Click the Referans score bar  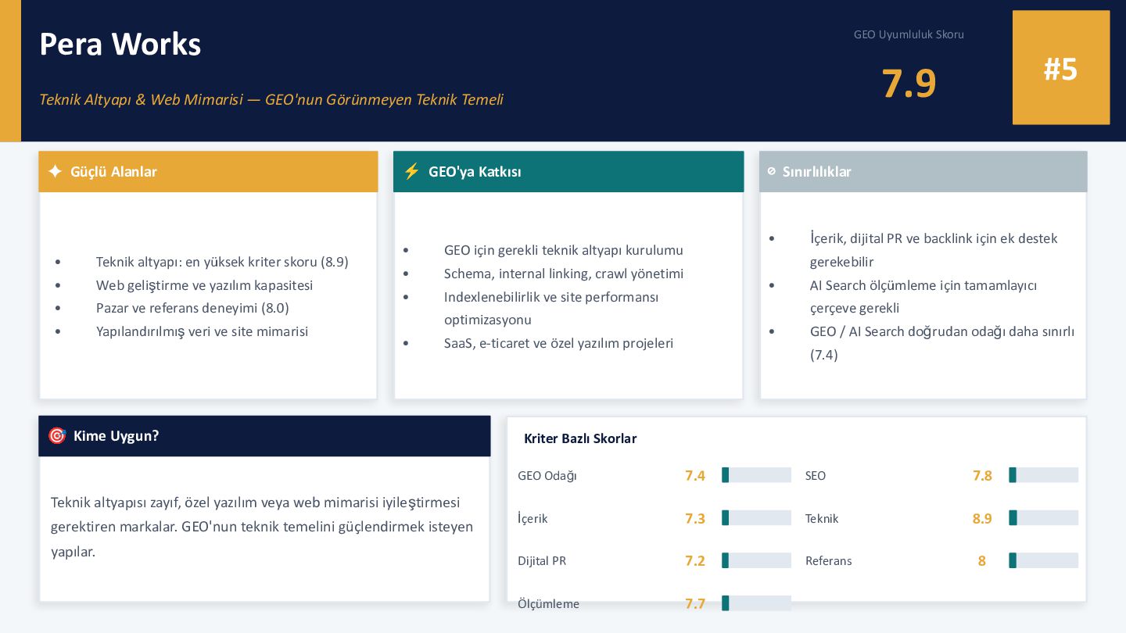click(1043, 560)
